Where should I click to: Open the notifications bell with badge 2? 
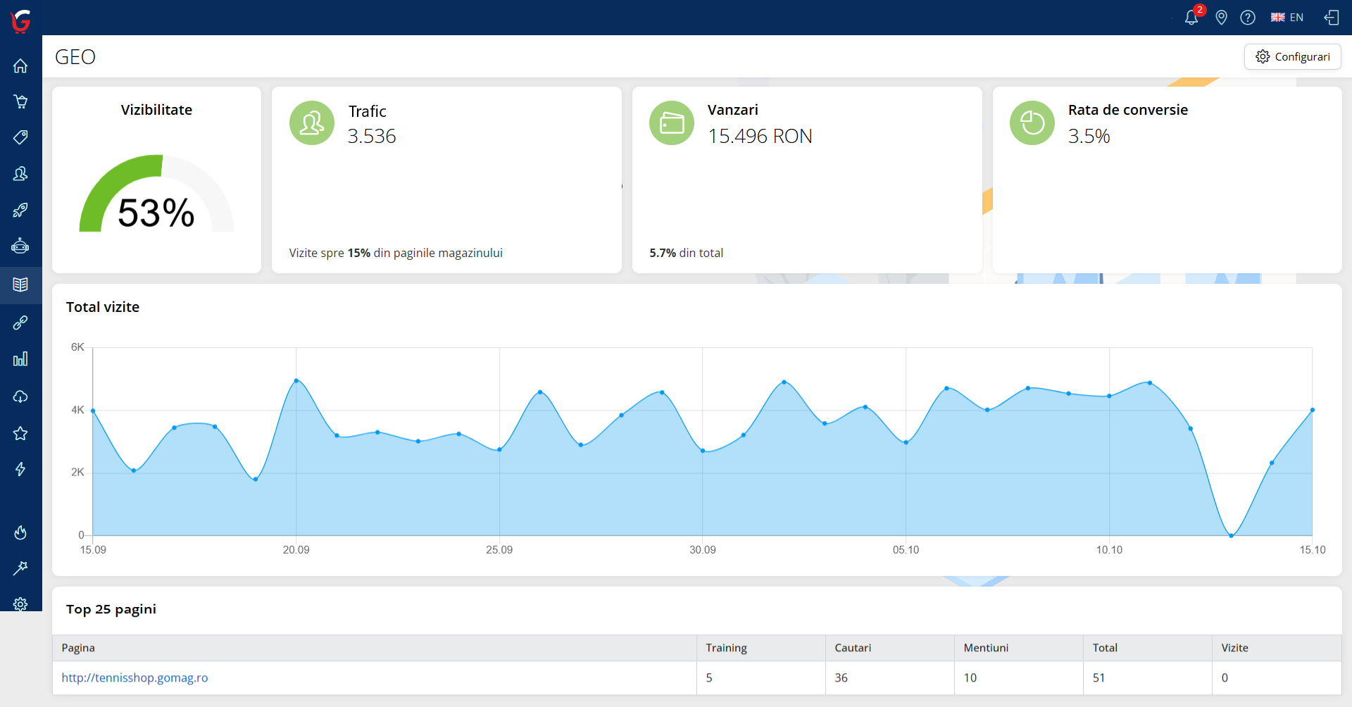click(1192, 18)
